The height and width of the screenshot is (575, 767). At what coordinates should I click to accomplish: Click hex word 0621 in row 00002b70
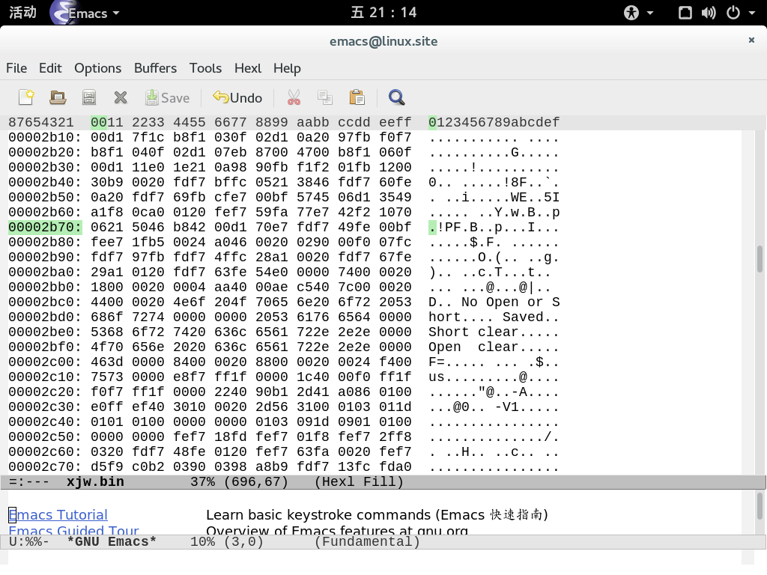[x=107, y=228]
